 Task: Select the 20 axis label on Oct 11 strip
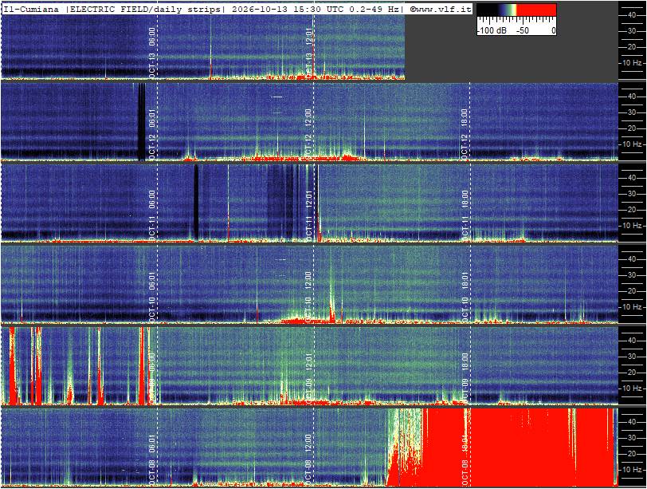632,210
